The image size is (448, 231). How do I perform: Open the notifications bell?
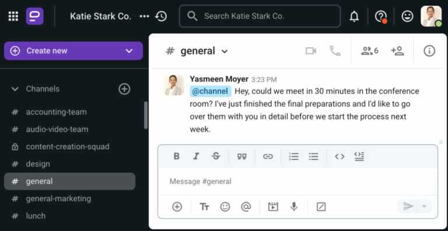(x=354, y=16)
